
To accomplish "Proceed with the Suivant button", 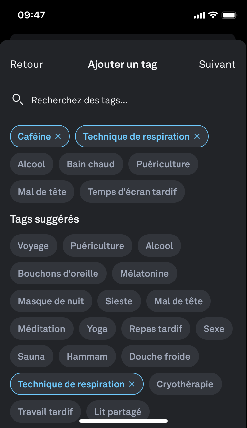I will click(x=217, y=64).
